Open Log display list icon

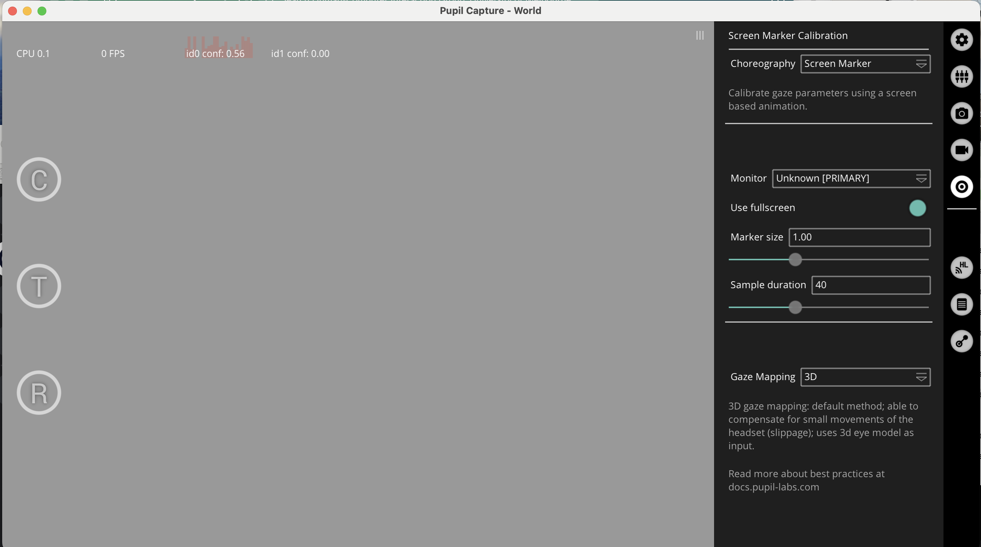pyautogui.click(x=962, y=304)
